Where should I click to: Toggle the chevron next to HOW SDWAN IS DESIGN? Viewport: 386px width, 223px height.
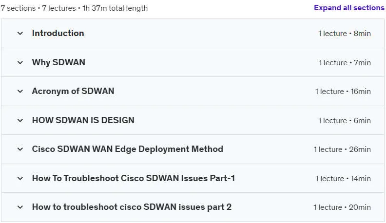20,120
